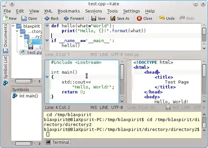Click the modified floppy icon in HTML status bar
Screen dimensions: 208x148
[x=168, y=107]
